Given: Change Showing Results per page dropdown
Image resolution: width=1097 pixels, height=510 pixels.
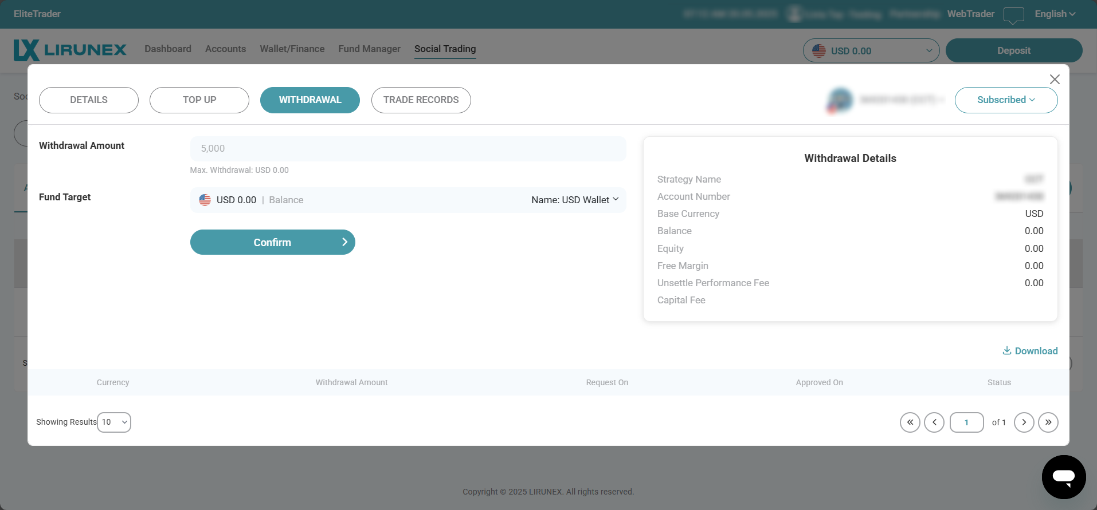Looking at the screenshot, I should click(x=114, y=422).
